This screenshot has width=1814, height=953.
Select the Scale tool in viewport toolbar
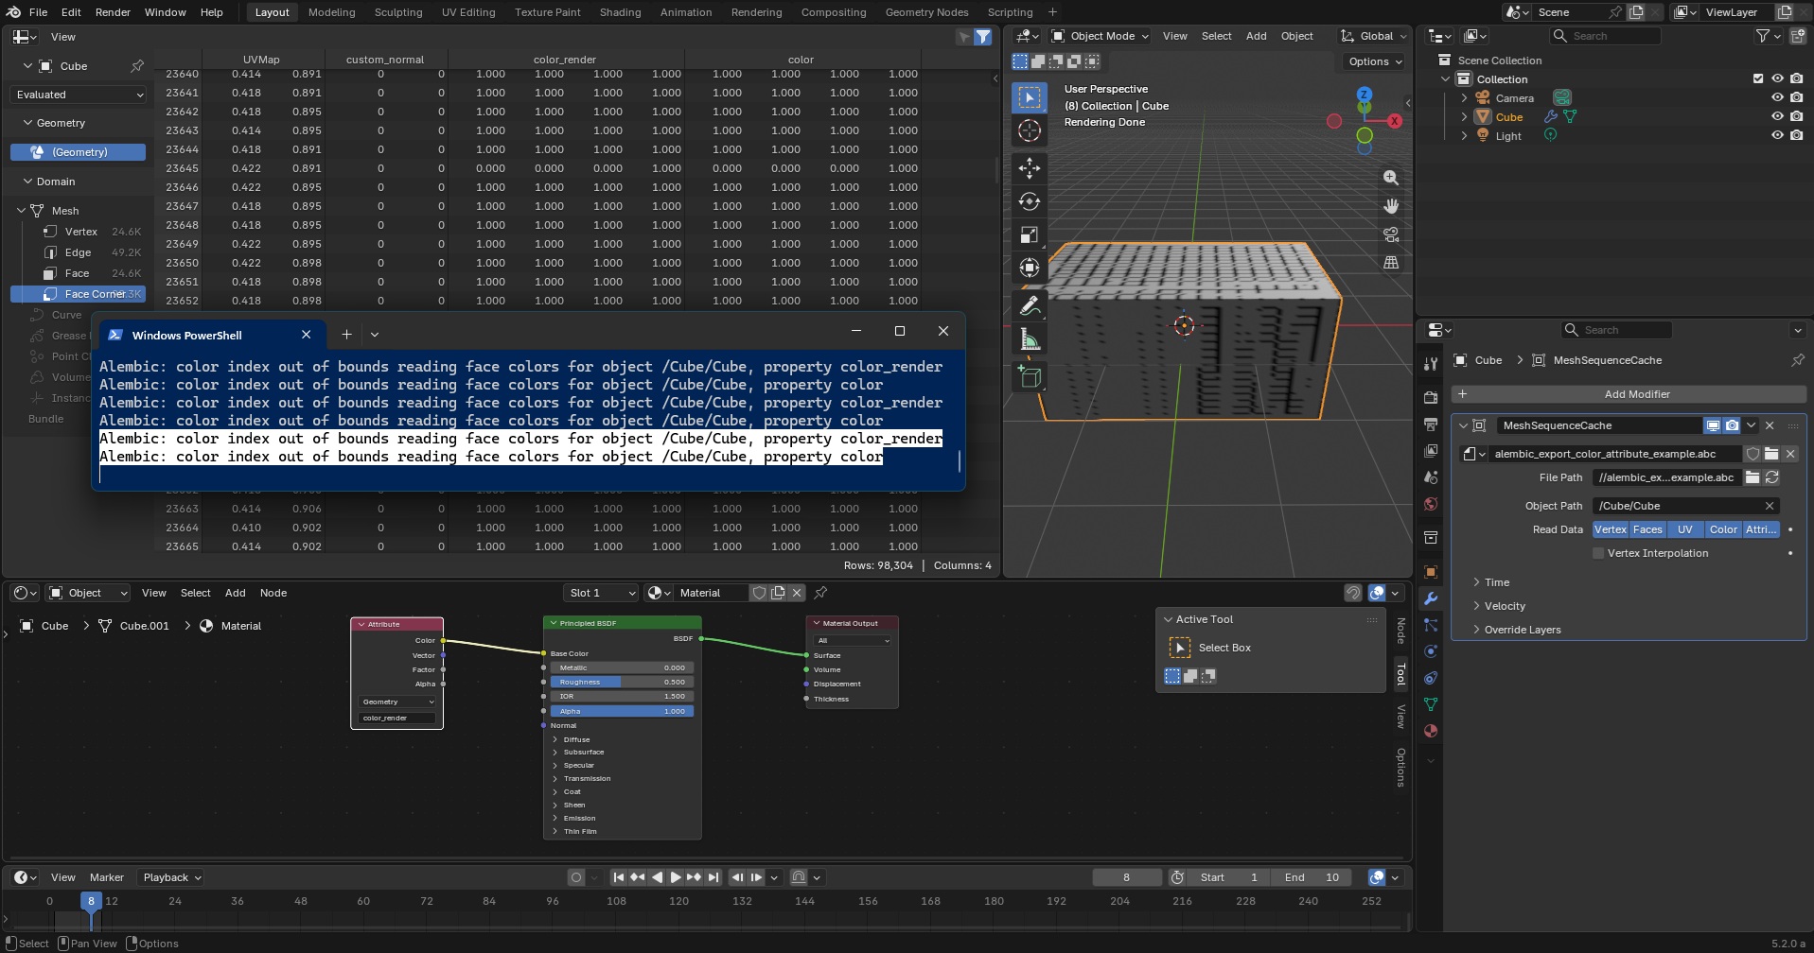point(1030,234)
